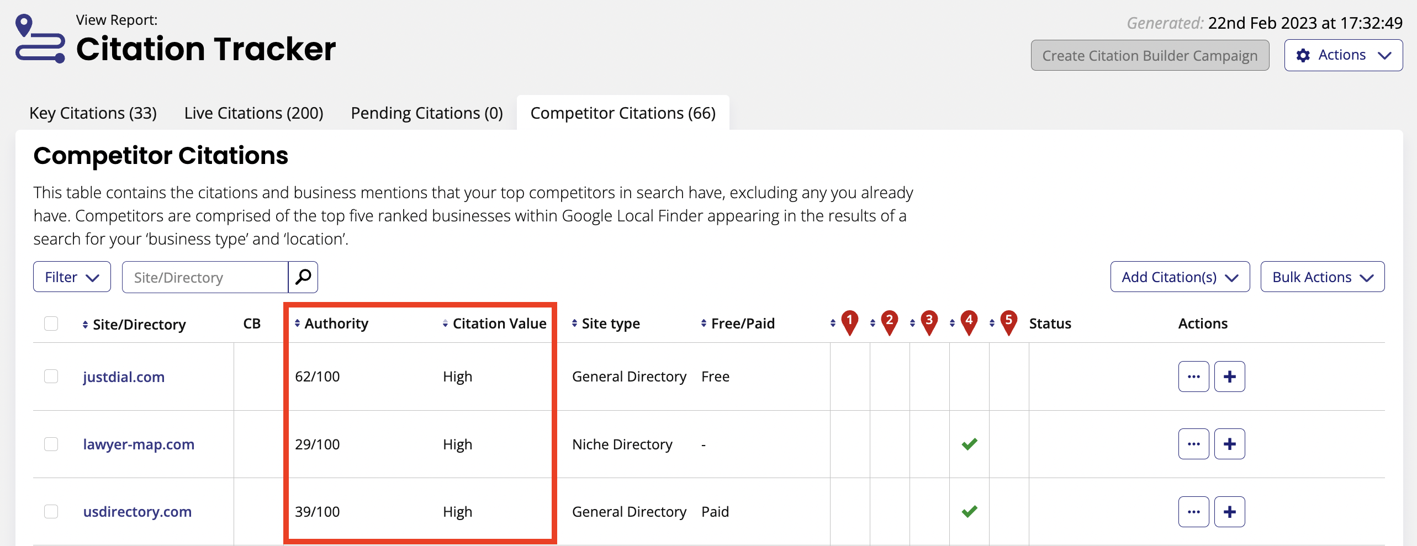Screen dimensions: 1417x546
Task: Click the Citation Tracker location pin logo
Action: 38,39
